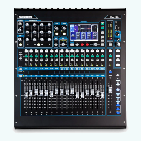Click the rotary encoder below the touch screen
Screen dimensions: 141x141
point(95,44)
